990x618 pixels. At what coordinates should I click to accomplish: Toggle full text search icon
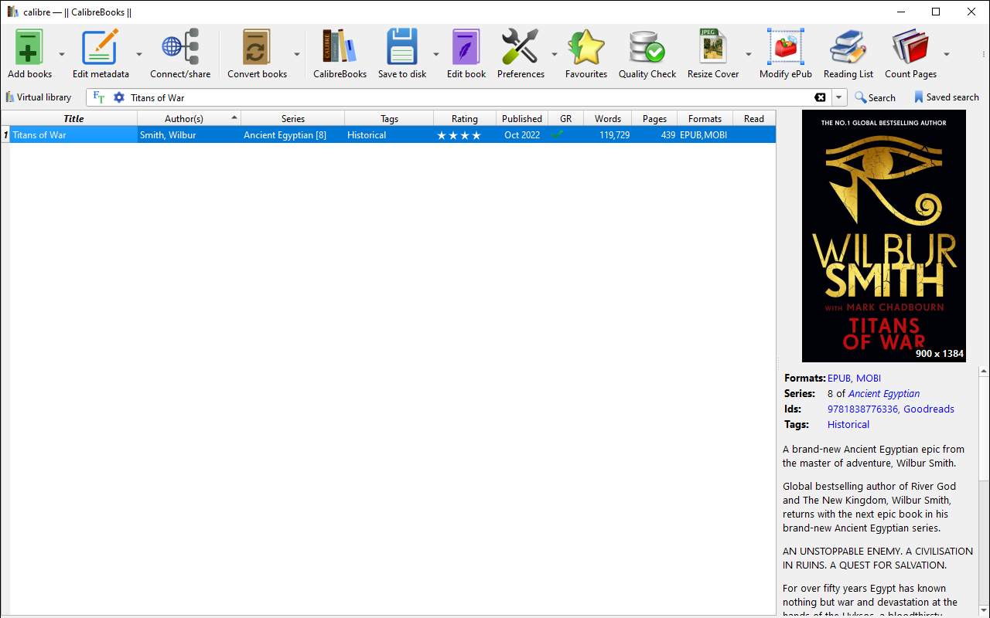98,97
